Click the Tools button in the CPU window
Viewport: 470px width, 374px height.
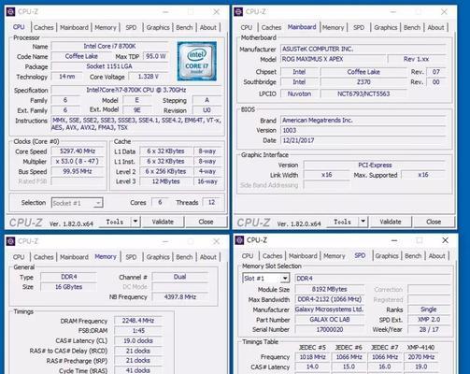(115, 222)
